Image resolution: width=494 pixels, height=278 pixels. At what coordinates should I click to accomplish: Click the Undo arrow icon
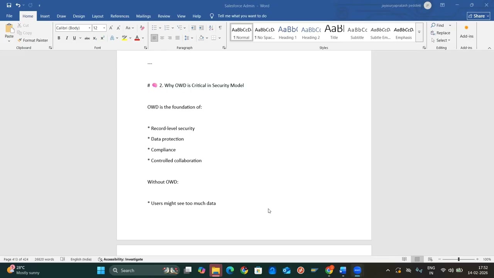click(18, 5)
